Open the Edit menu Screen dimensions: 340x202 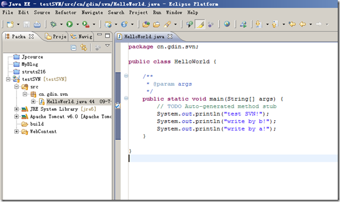pyautogui.click(x=23, y=13)
